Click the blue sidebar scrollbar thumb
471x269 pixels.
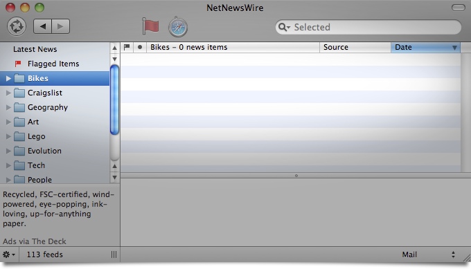(x=114, y=100)
